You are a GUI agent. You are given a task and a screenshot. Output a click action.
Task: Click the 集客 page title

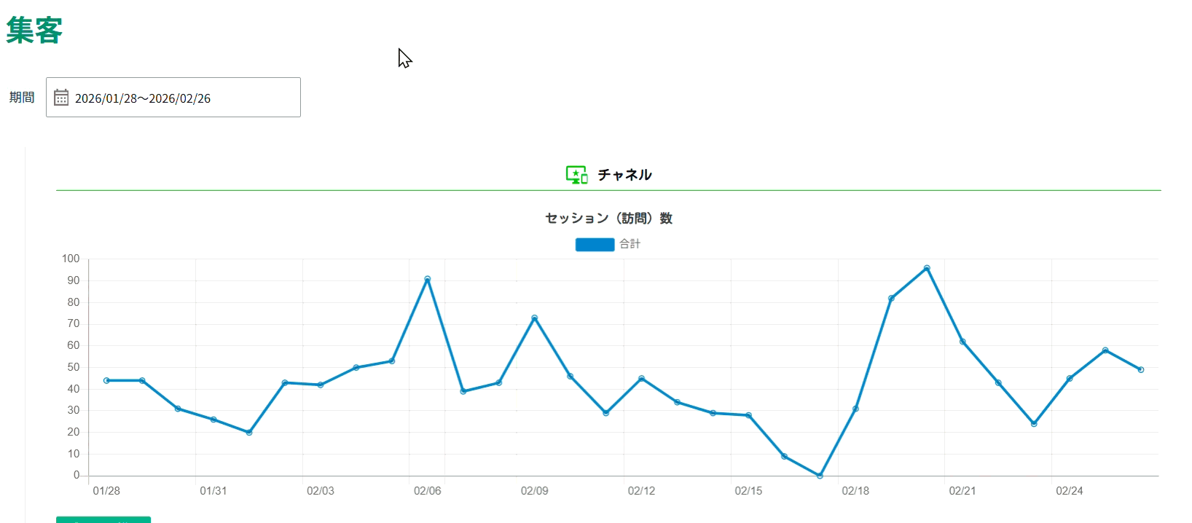click(x=34, y=31)
